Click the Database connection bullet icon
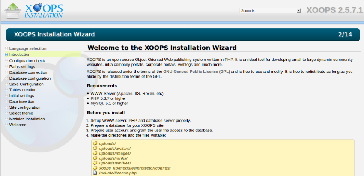Viewport: 364px width, 176px height. tap(6, 72)
